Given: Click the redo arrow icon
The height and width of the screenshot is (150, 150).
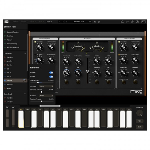Looking at the screenshot, I should pos(99,22).
